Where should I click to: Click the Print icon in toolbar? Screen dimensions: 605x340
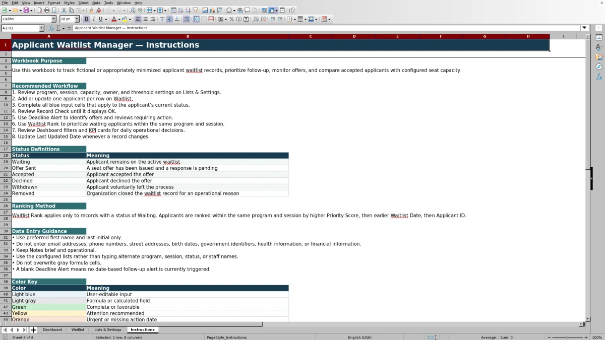[47, 10]
